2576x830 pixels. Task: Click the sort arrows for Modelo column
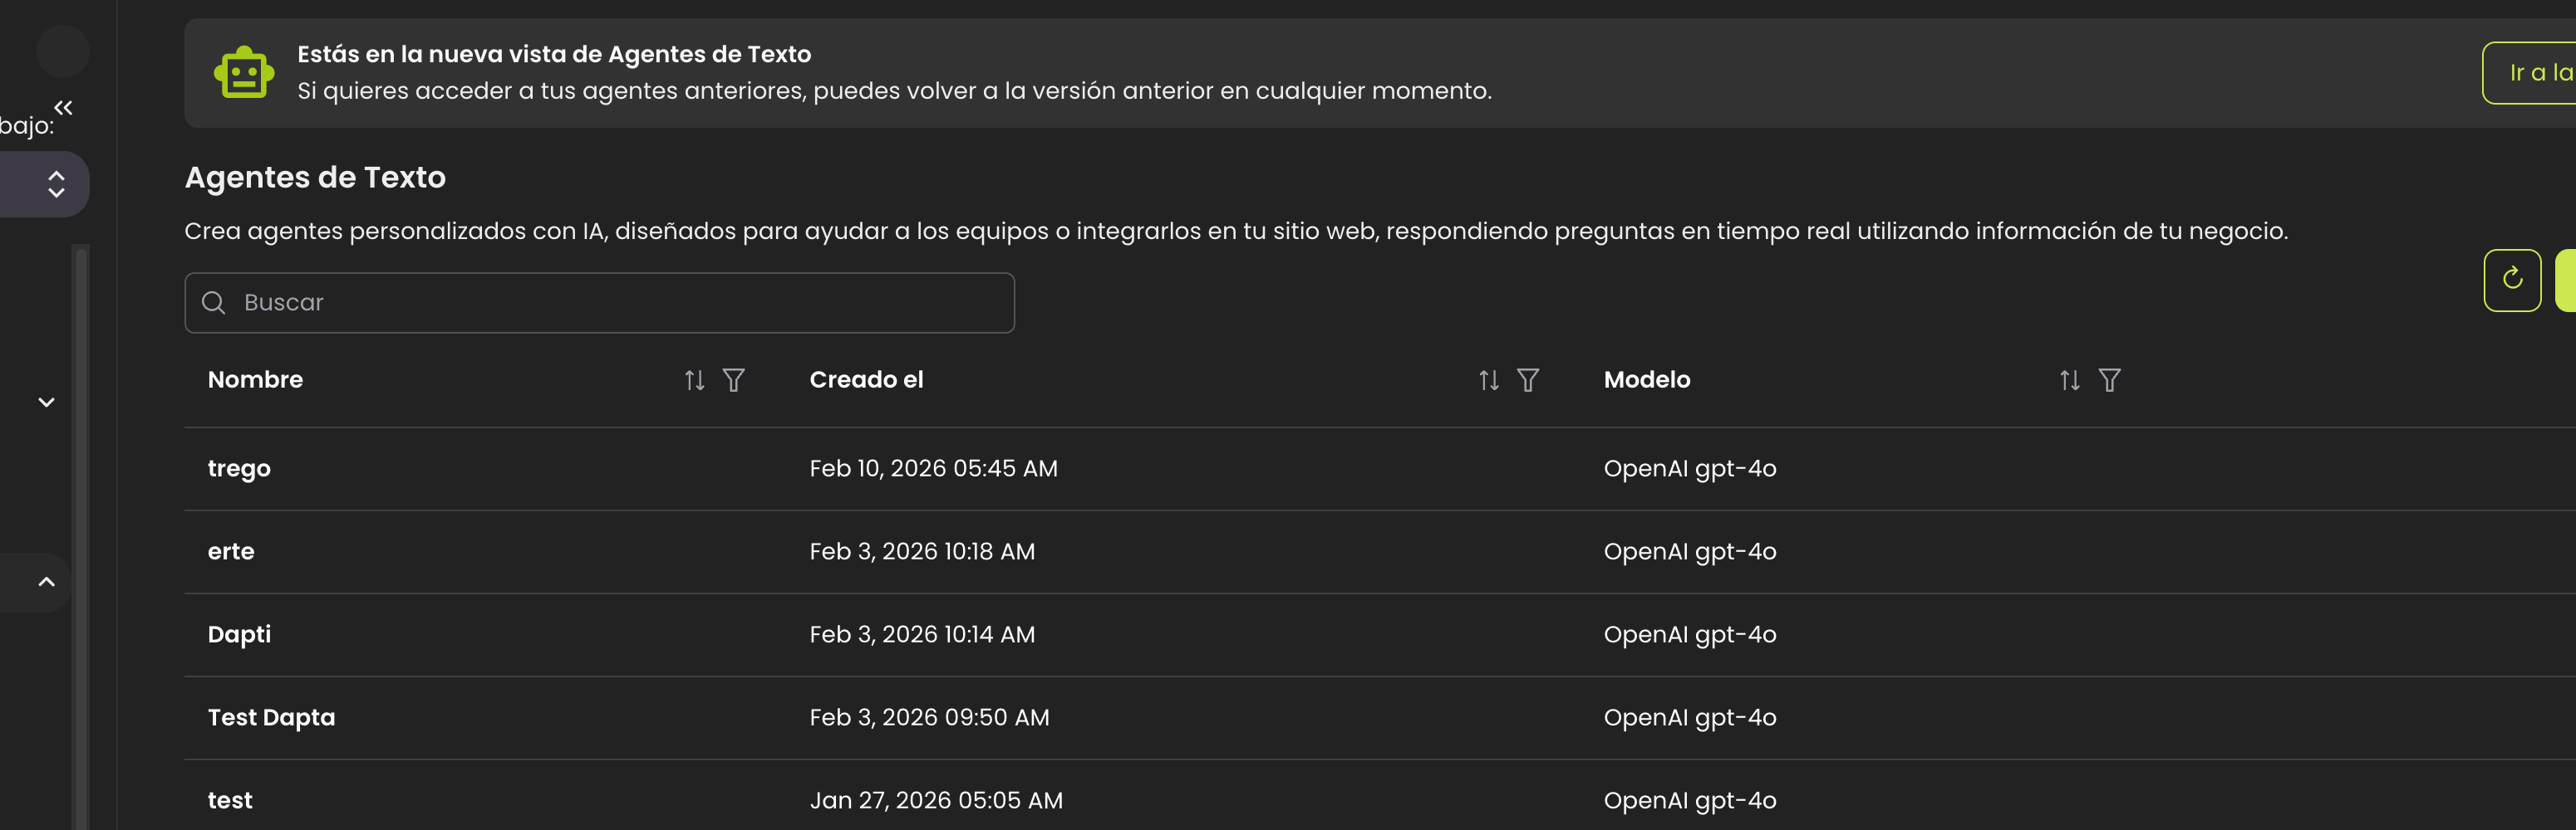coord(2069,379)
